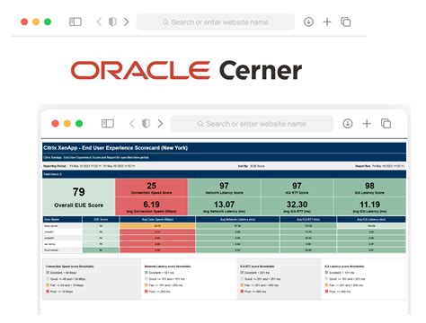This screenshot has height=323, width=426.
Task: Click the Connection Speed score thresholds legend heading
Action: [70, 266]
